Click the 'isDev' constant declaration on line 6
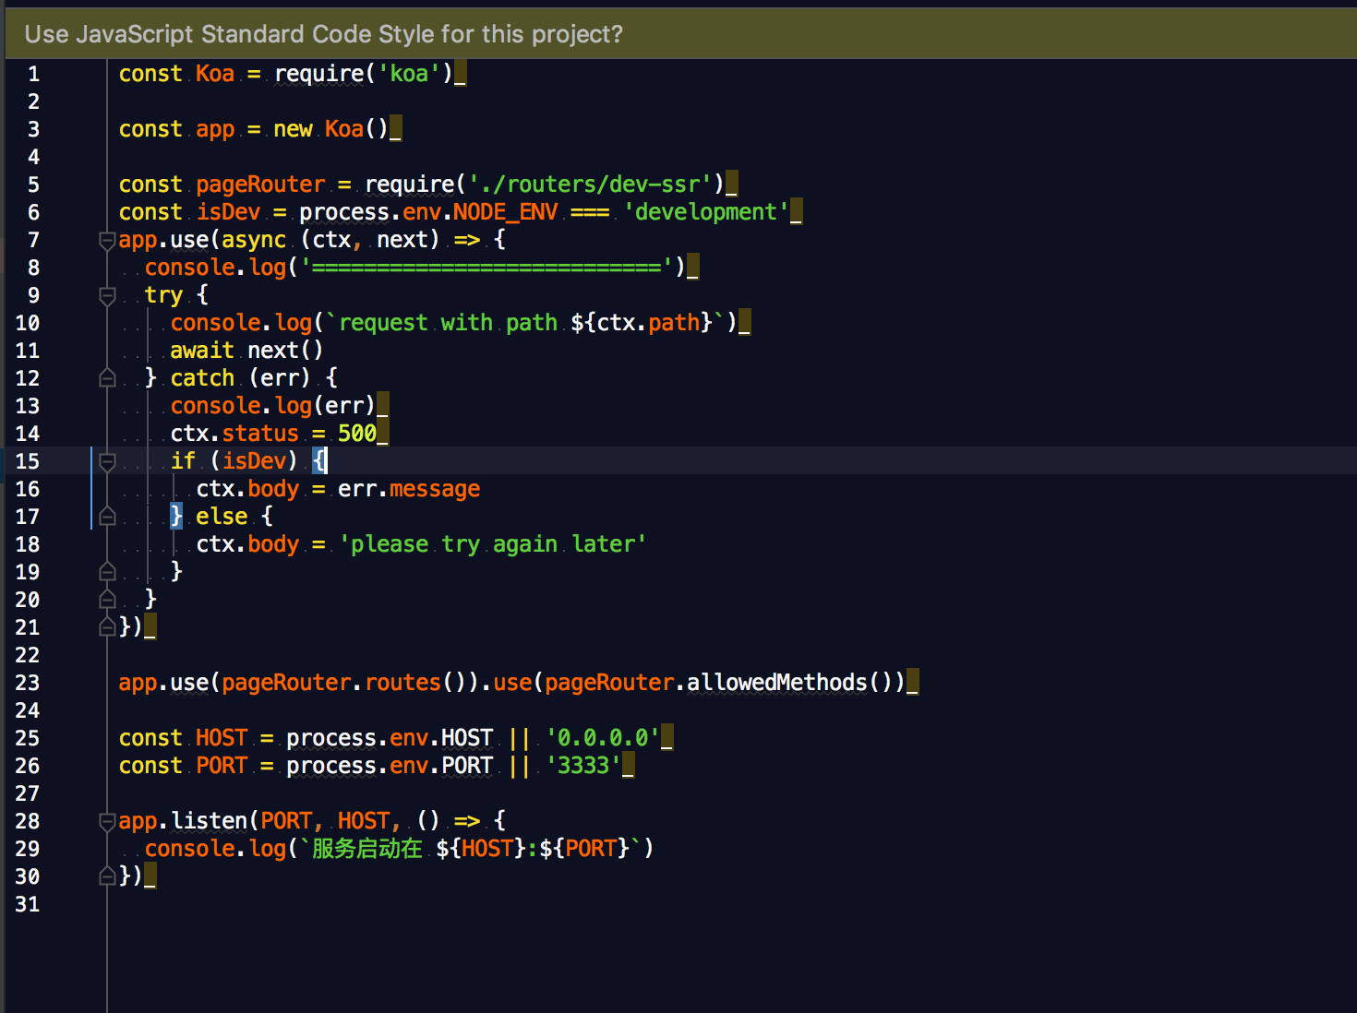1357x1013 pixels. (228, 212)
